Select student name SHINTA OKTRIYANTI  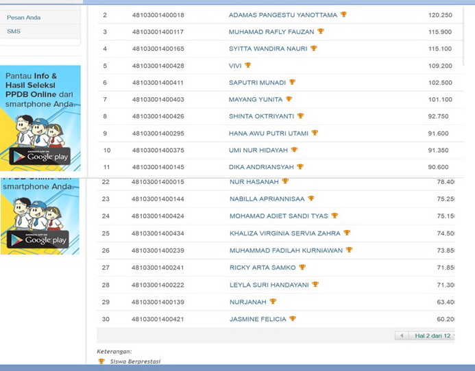point(261,116)
